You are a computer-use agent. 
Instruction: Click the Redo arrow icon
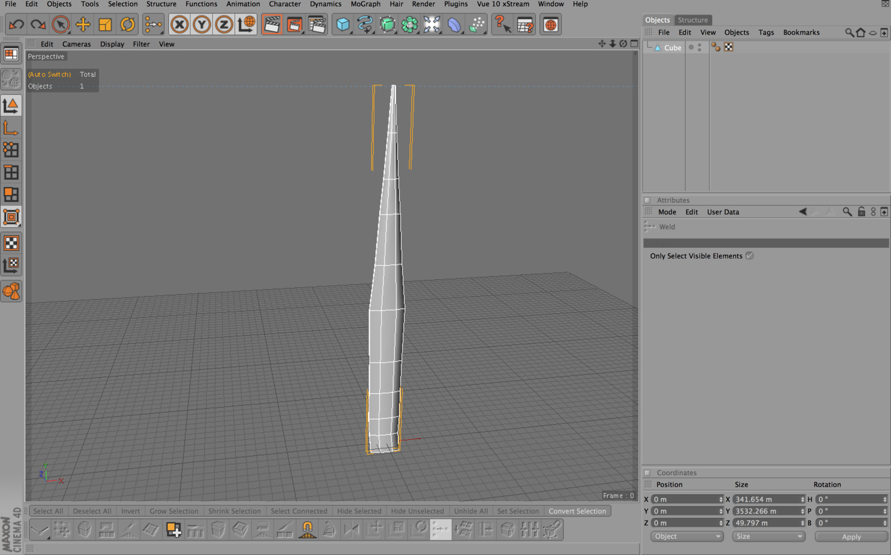[x=38, y=25]
